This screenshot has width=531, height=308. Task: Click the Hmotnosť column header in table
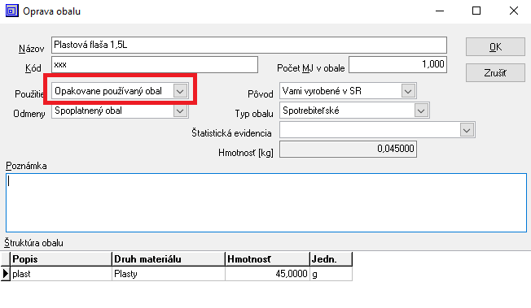(267, 259)
